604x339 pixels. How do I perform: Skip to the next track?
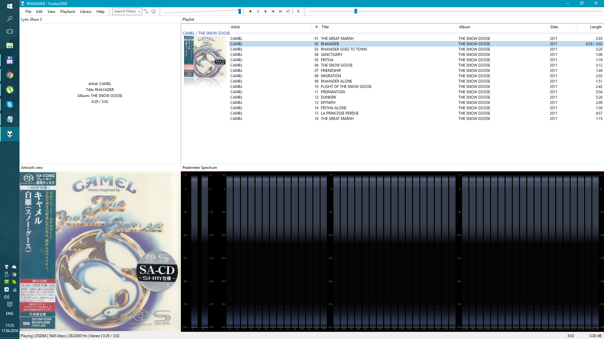click(281, 11)
